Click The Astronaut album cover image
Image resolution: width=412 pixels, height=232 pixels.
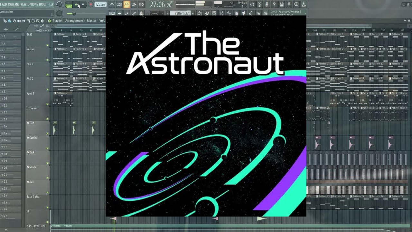[x=206, y=116]
